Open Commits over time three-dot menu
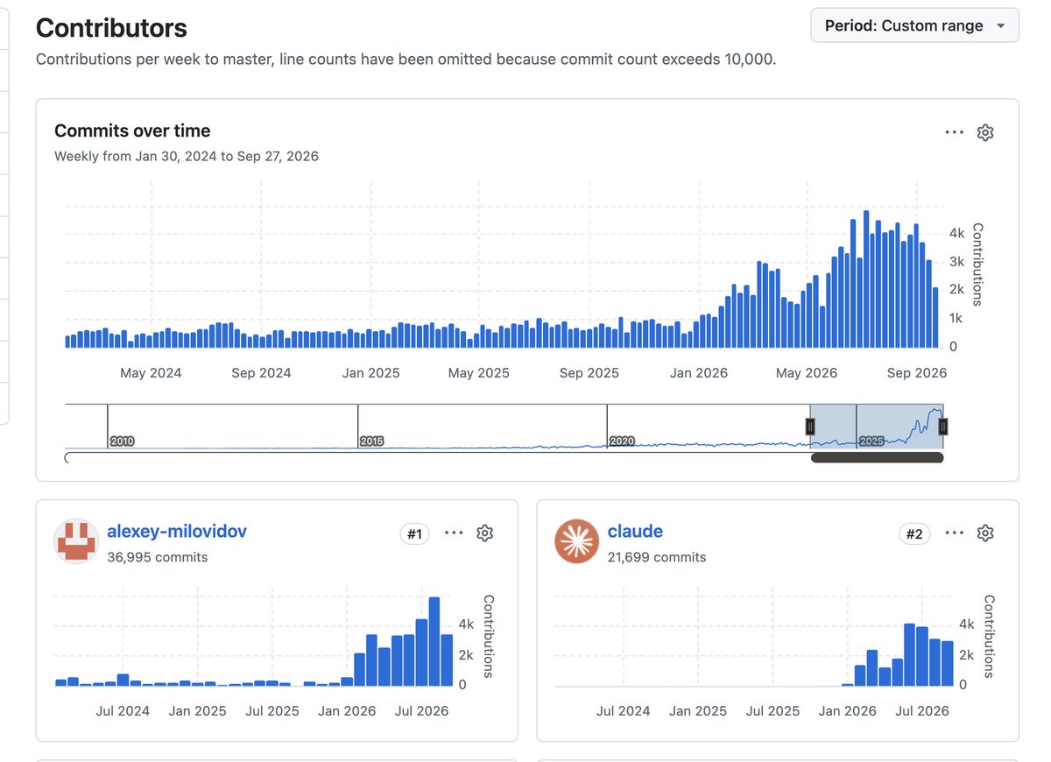 (954, 132)
